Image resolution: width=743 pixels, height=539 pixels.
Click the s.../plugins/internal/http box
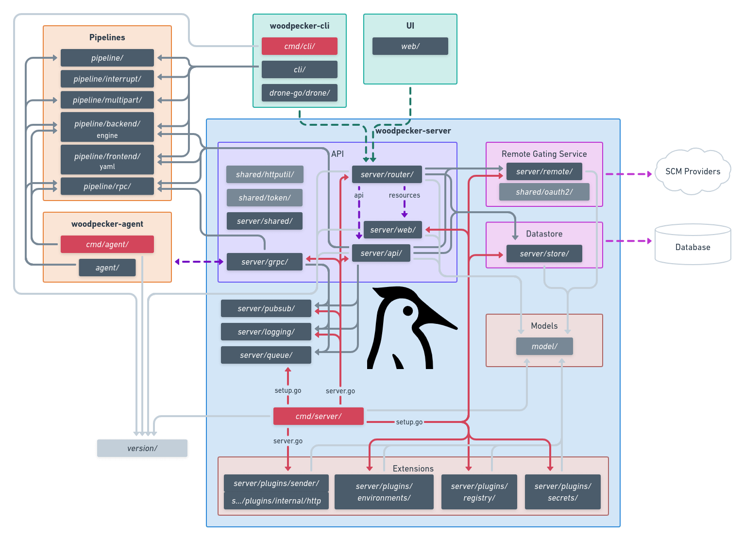pos(276,501)
